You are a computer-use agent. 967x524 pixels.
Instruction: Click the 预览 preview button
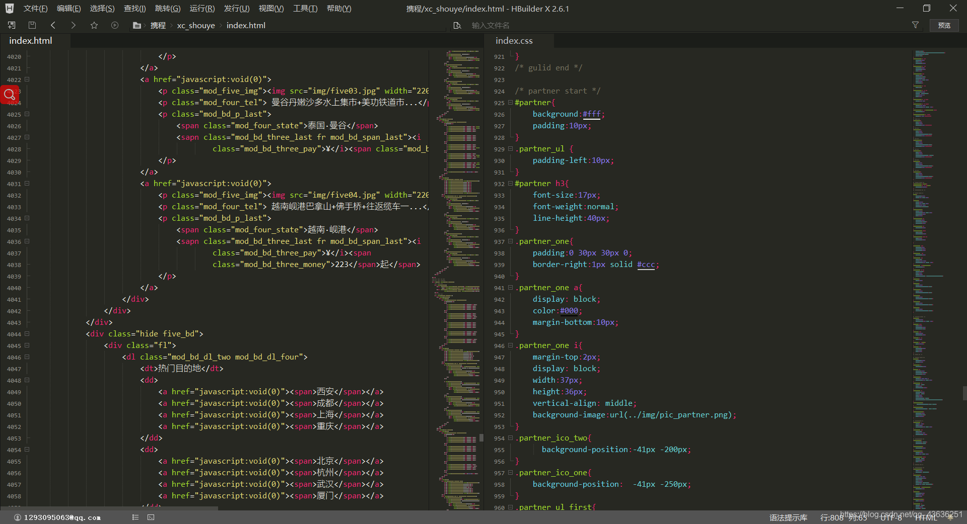click(944, 25)
